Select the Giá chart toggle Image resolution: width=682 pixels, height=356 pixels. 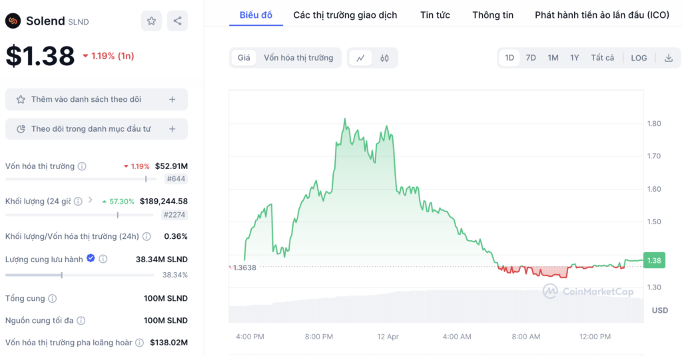pos(244,58)
